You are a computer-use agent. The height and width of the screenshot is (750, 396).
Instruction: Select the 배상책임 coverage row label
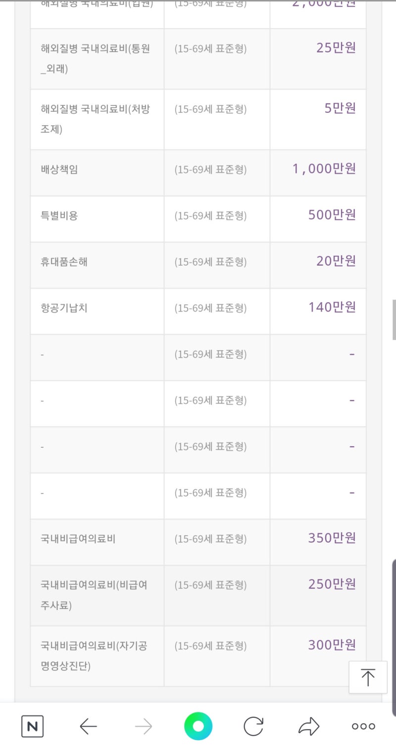(59, 170)
